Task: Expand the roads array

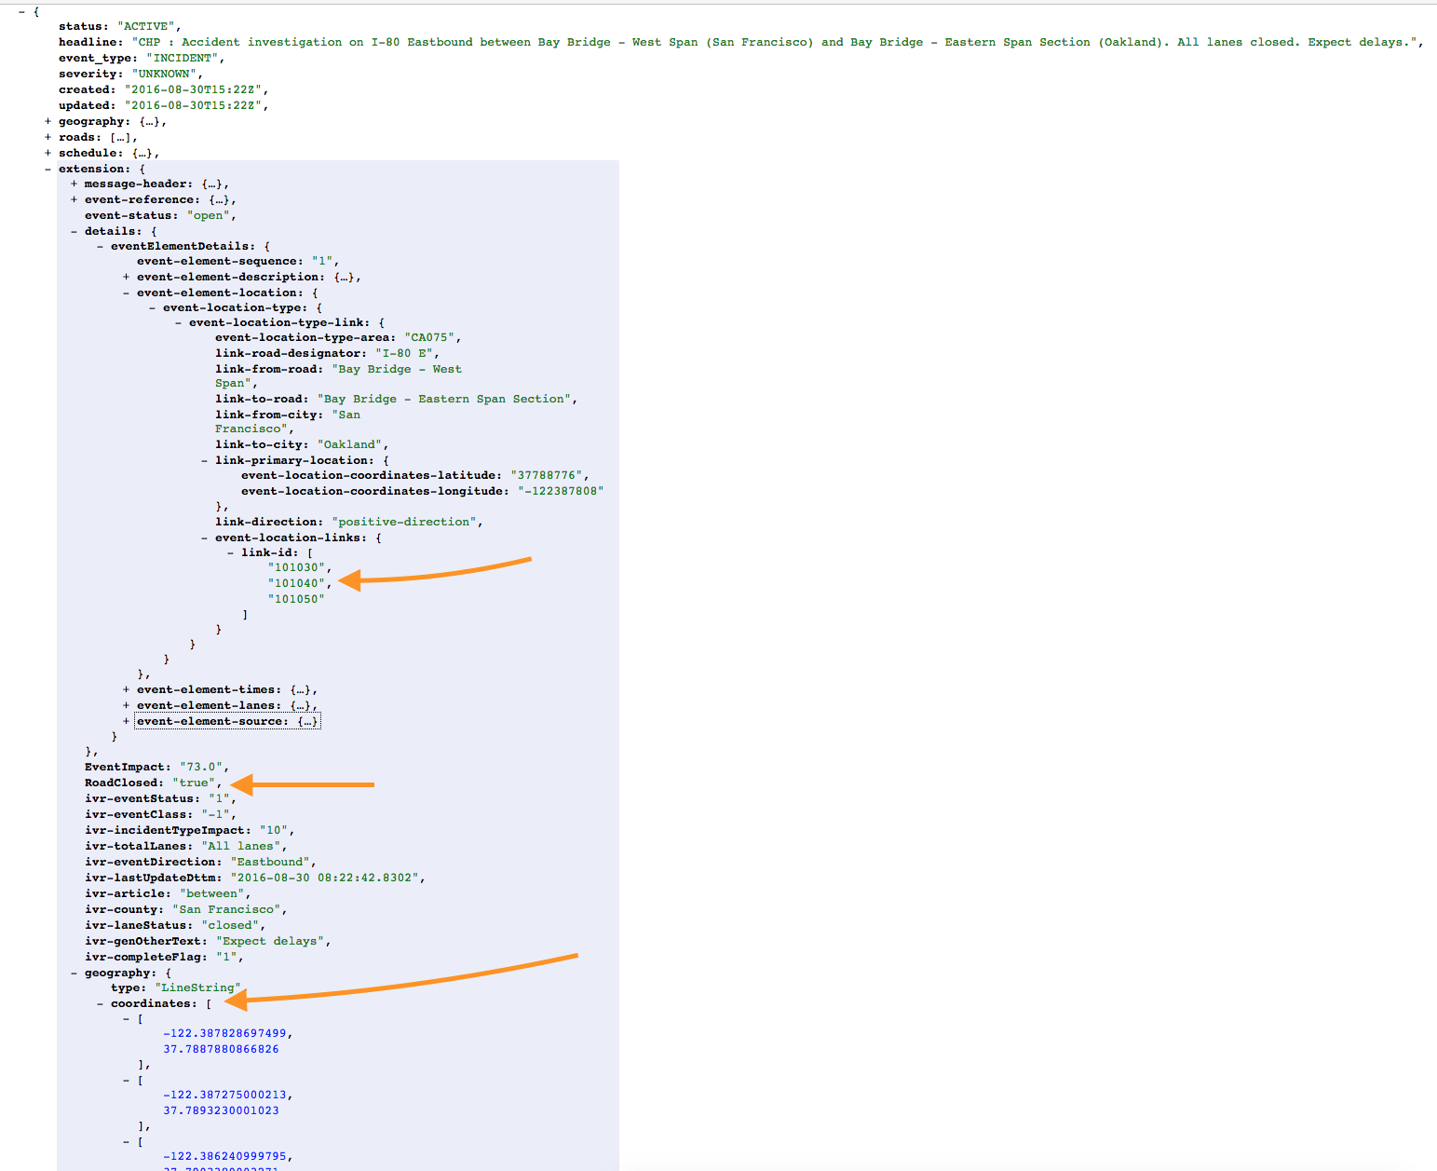Action: click(47, 138)
